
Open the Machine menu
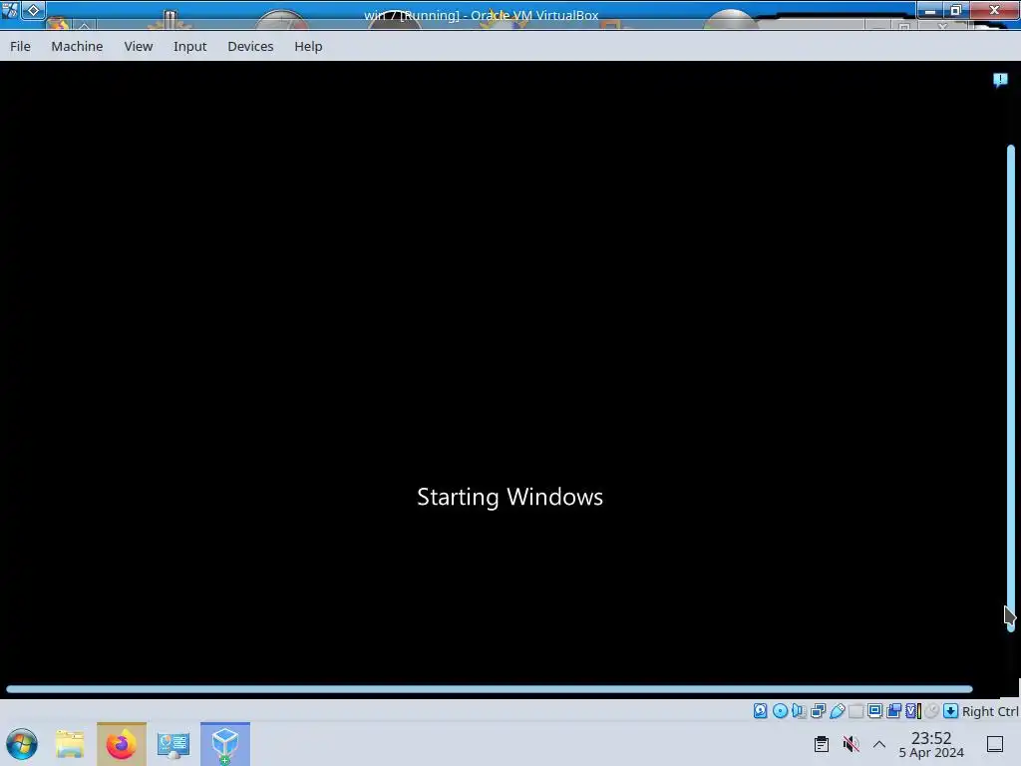(x=77, y=46)
